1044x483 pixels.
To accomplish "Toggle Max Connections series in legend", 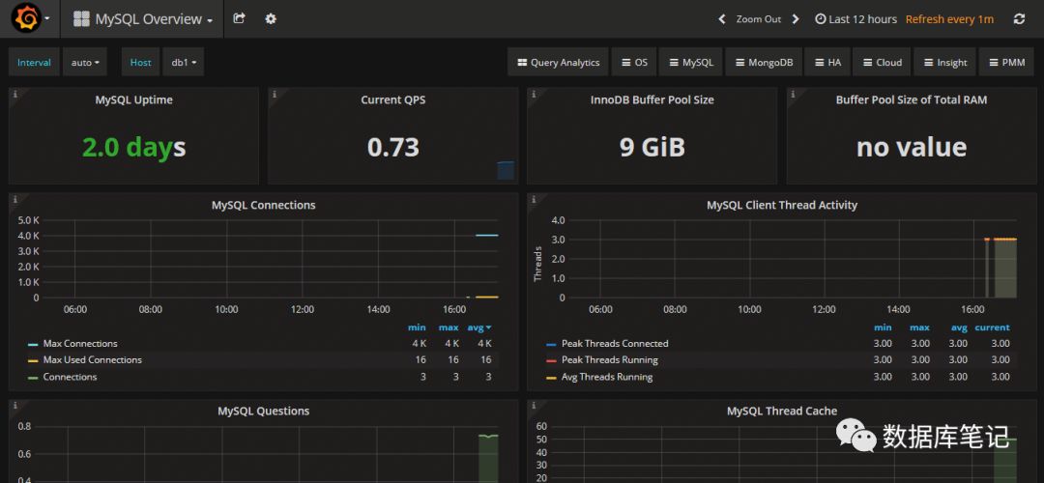I will [x=79, y=344].
